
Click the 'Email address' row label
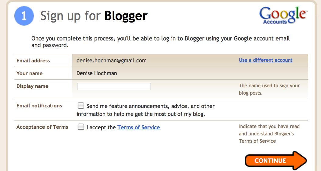pos(33,61)
